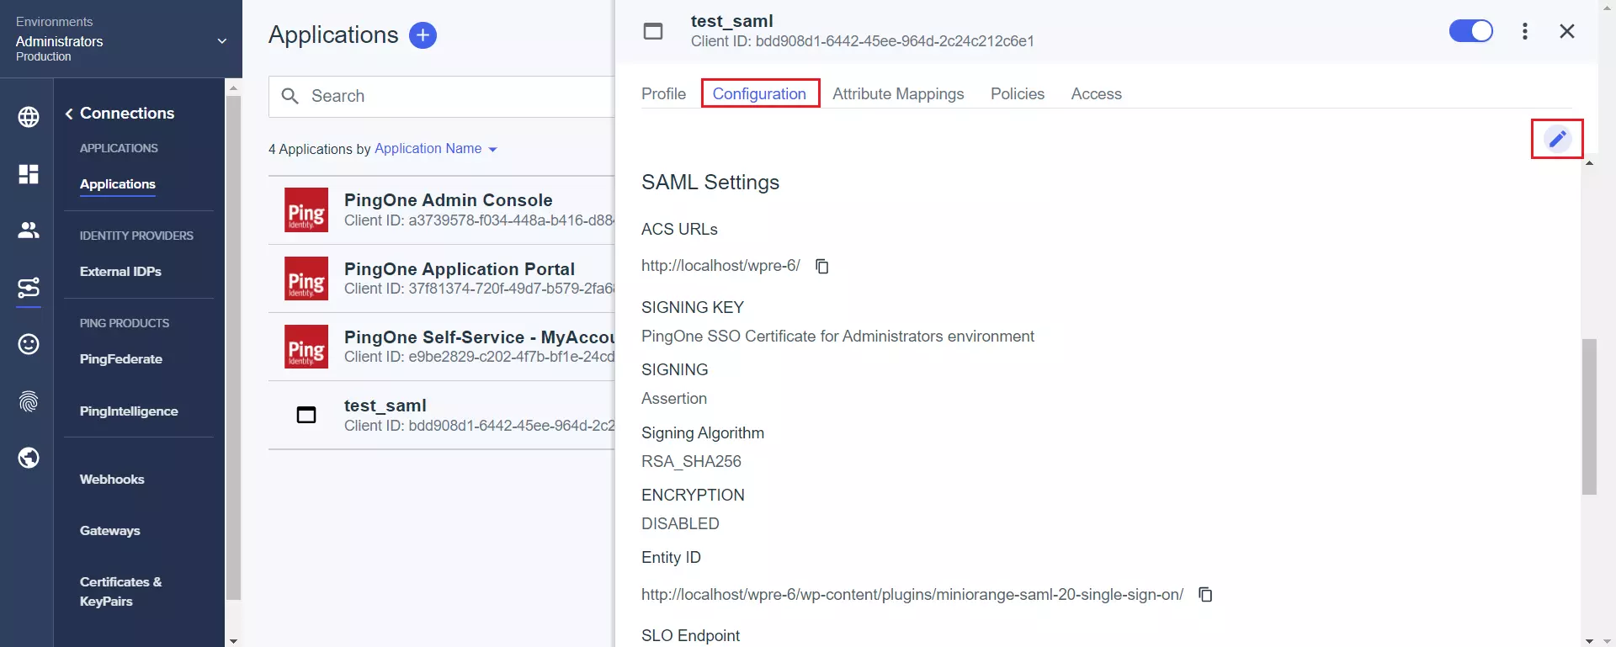Image resolution: width=1616 pixels, height=647 pixels.
Task: Click into the Search applications field
Action: (442, 96)
